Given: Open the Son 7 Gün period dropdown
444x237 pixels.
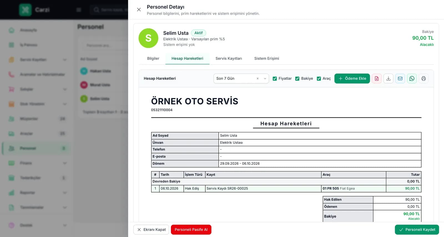Looking at the screenshot, I should click(241, 79).
